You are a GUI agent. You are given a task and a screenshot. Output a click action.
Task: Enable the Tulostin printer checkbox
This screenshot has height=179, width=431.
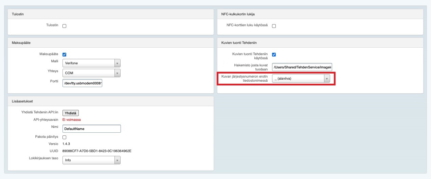tap(65, 26)
